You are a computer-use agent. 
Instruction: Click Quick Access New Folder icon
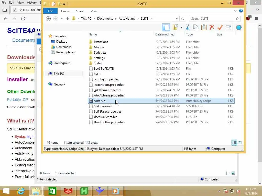[59, 4]
